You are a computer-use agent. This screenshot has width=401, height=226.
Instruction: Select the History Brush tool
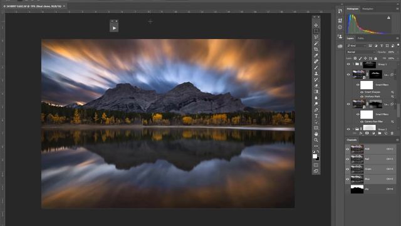(316, 80)
